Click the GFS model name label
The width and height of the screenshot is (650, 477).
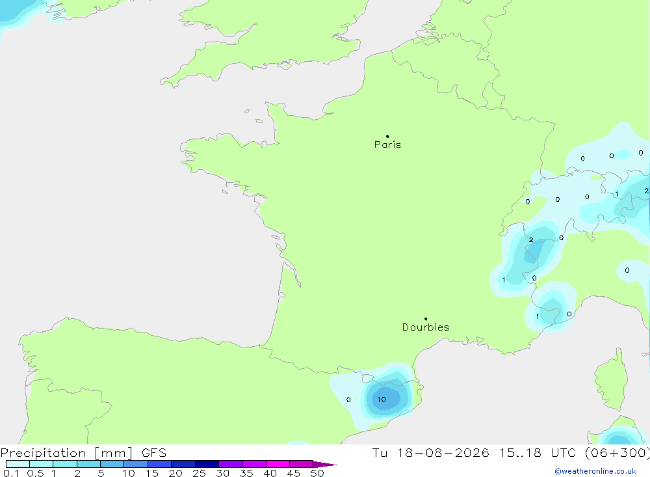pos(154,453)
